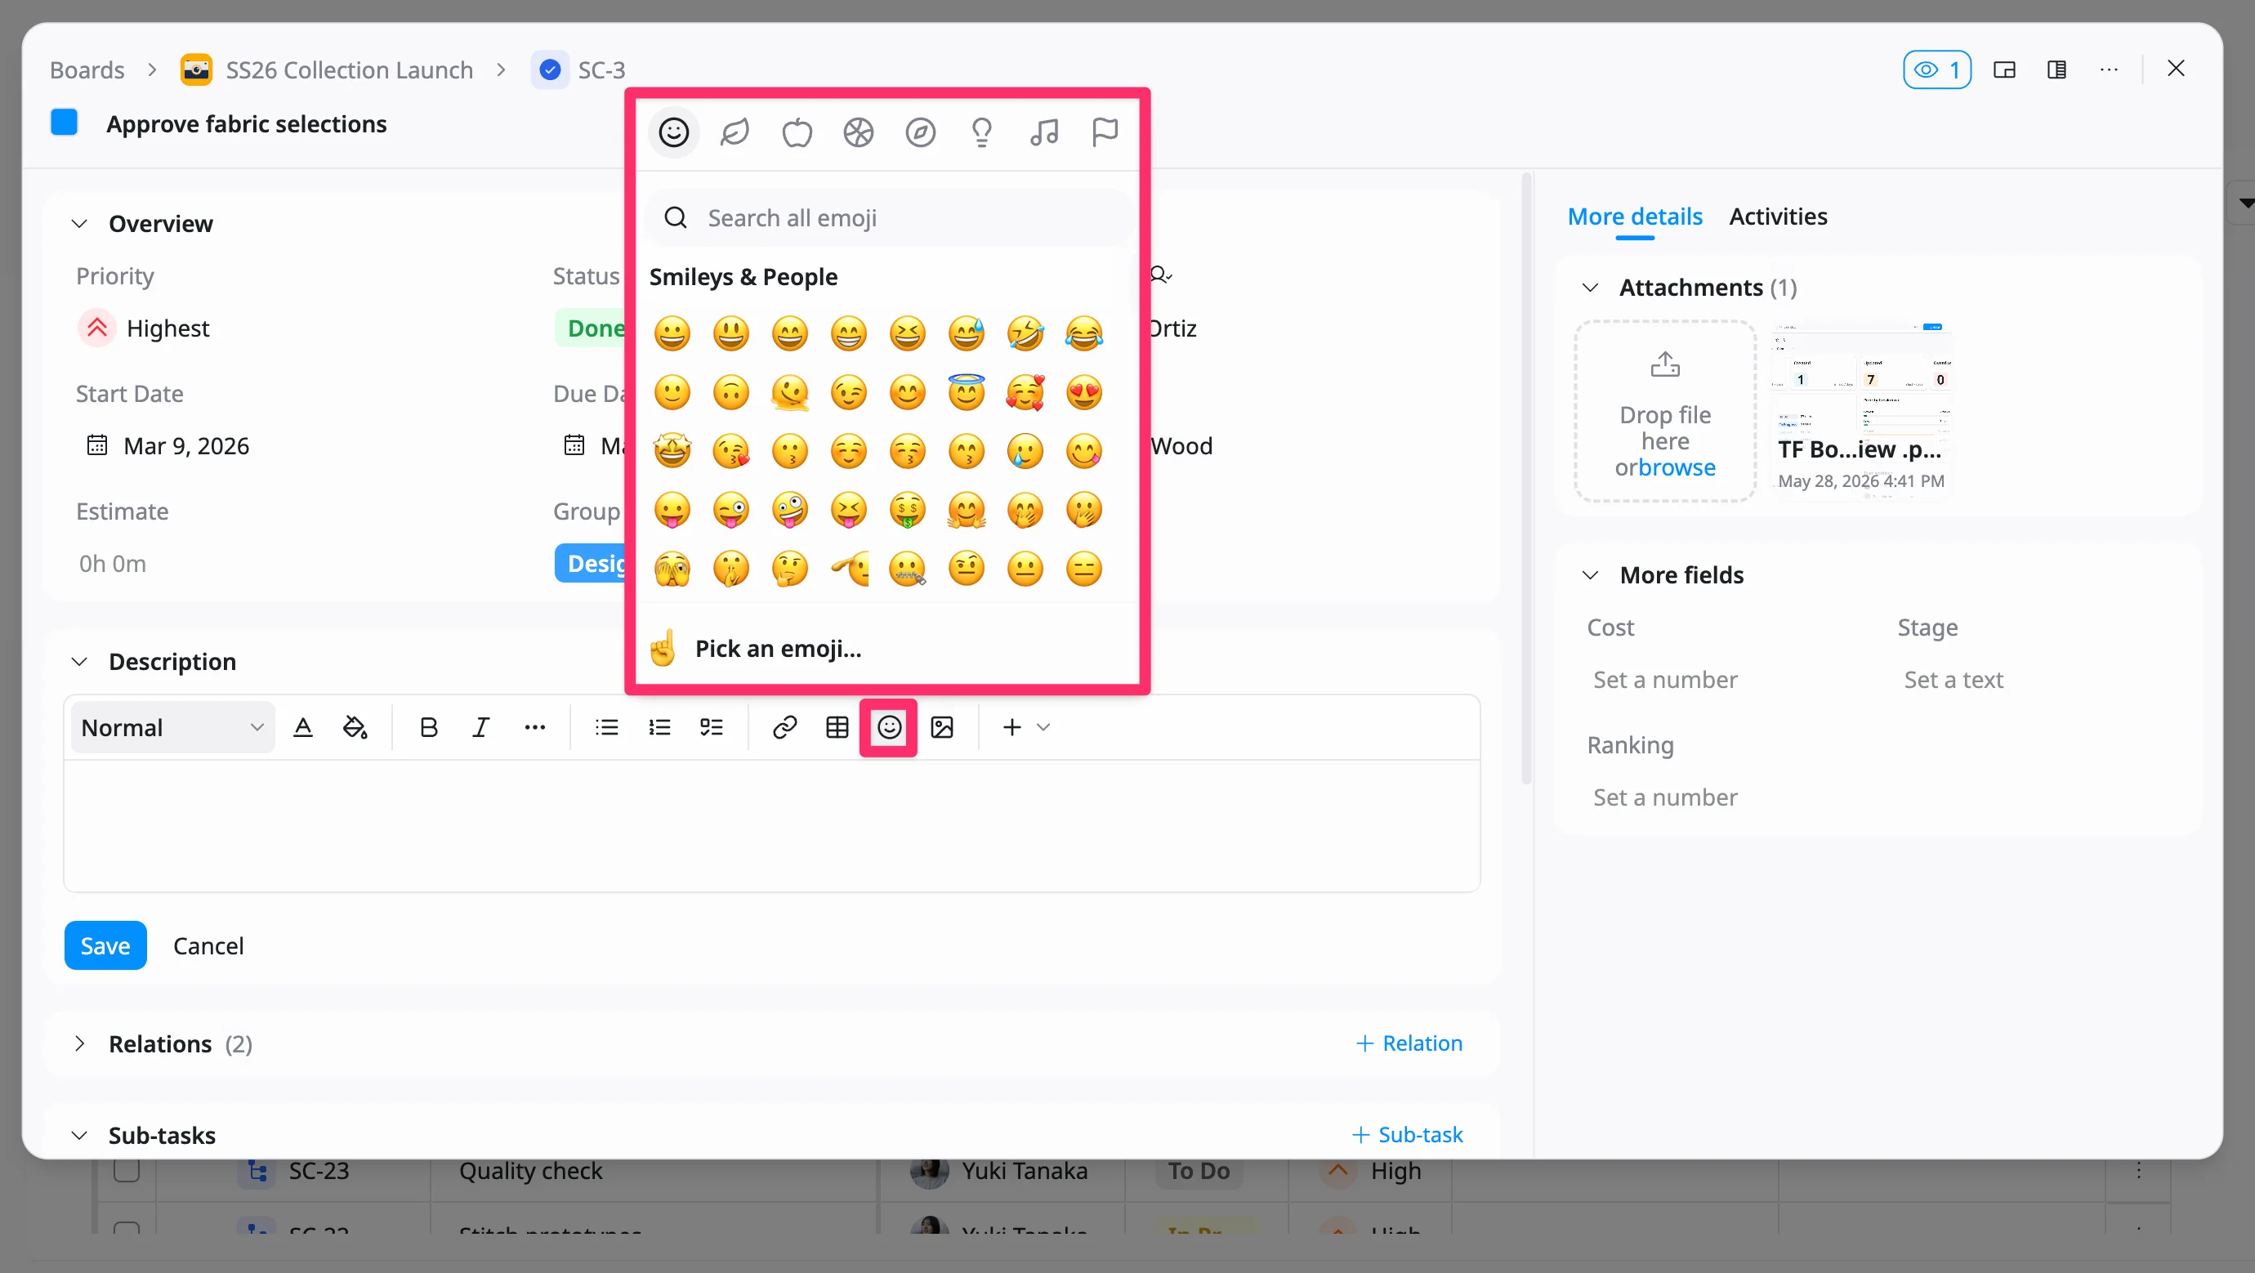This screenshot has width=2255, height=1273.
Task: Open more text formatting options
Action: point(535,727)
